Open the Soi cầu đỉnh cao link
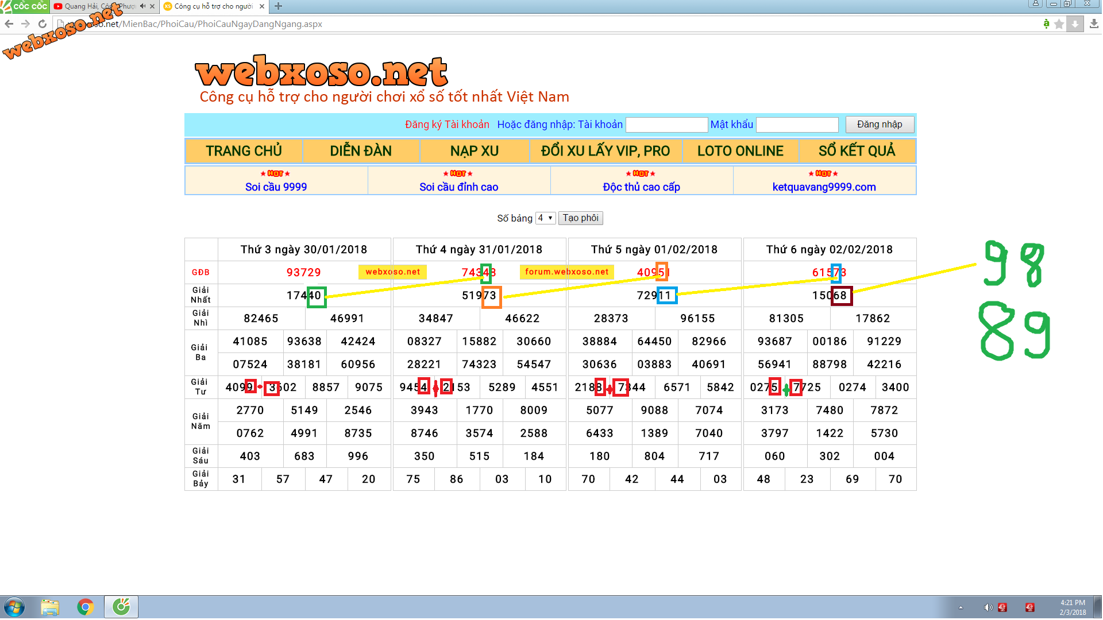Image resolution: width=1103 pixels, height=620 pixels. [x=458, y=187]
